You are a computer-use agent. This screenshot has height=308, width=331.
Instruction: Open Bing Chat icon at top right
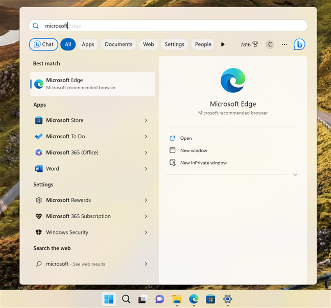point(299,44)
